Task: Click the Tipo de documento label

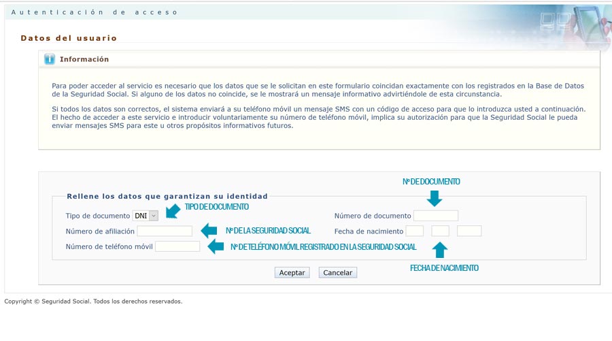Action: [x=97, y=216]
